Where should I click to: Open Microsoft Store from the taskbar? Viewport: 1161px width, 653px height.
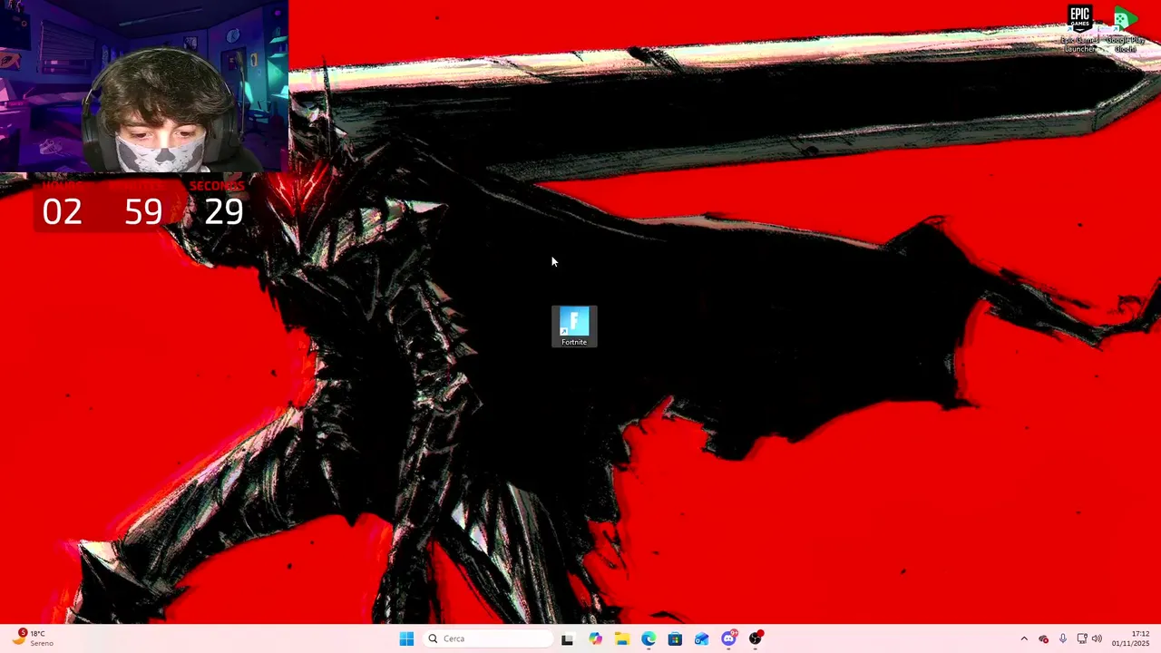coord(675,638)
